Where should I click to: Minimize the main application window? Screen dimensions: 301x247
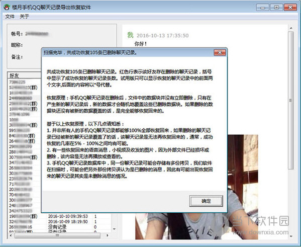click(x=263, y=8)
